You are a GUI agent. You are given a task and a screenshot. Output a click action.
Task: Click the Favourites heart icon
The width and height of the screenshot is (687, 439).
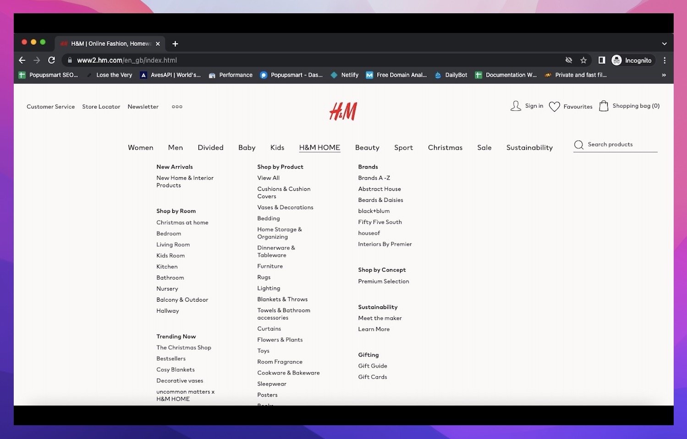(x=555, y=107)
